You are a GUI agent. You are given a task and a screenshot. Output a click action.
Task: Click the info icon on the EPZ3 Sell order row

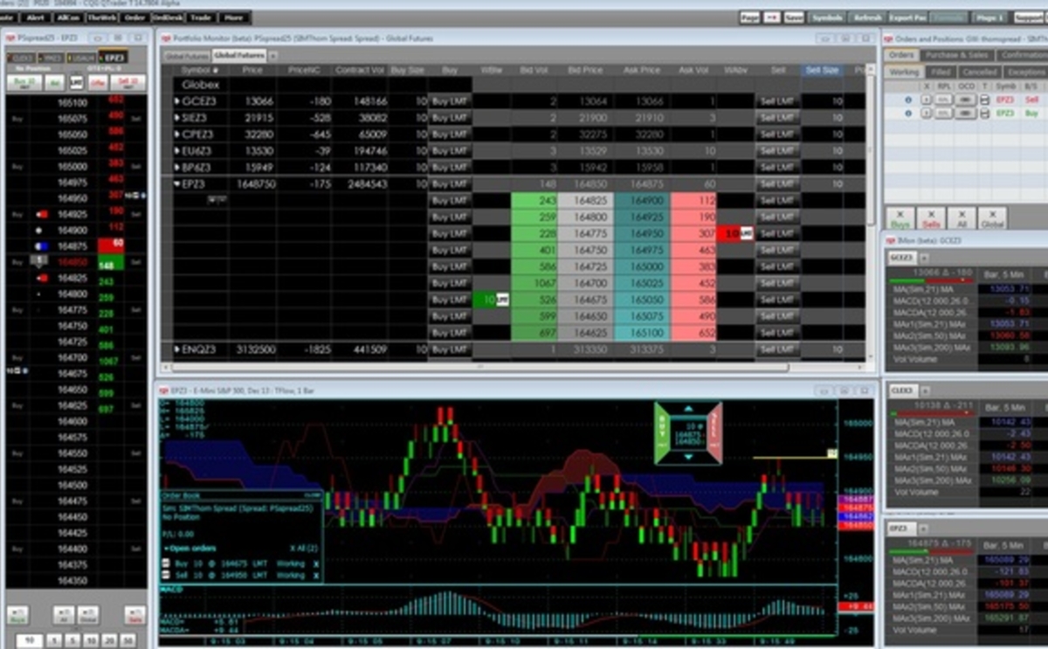tap(908, 100)
